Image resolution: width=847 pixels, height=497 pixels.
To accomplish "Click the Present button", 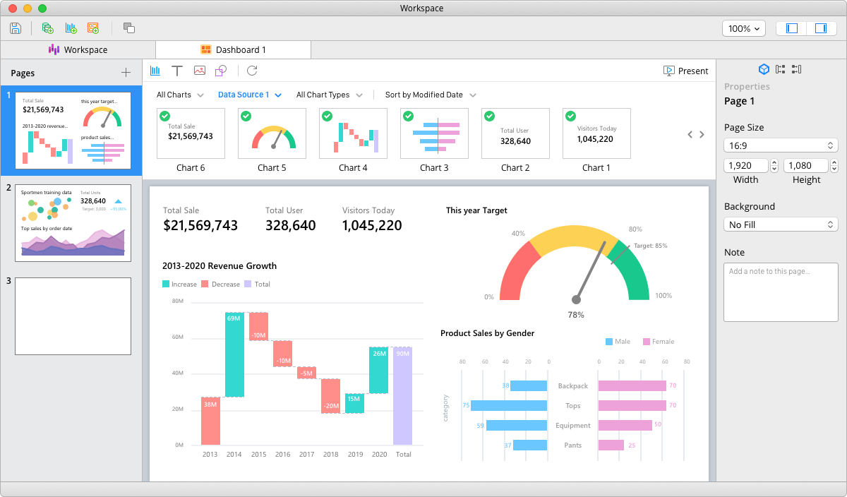I will tap(686, 71).
